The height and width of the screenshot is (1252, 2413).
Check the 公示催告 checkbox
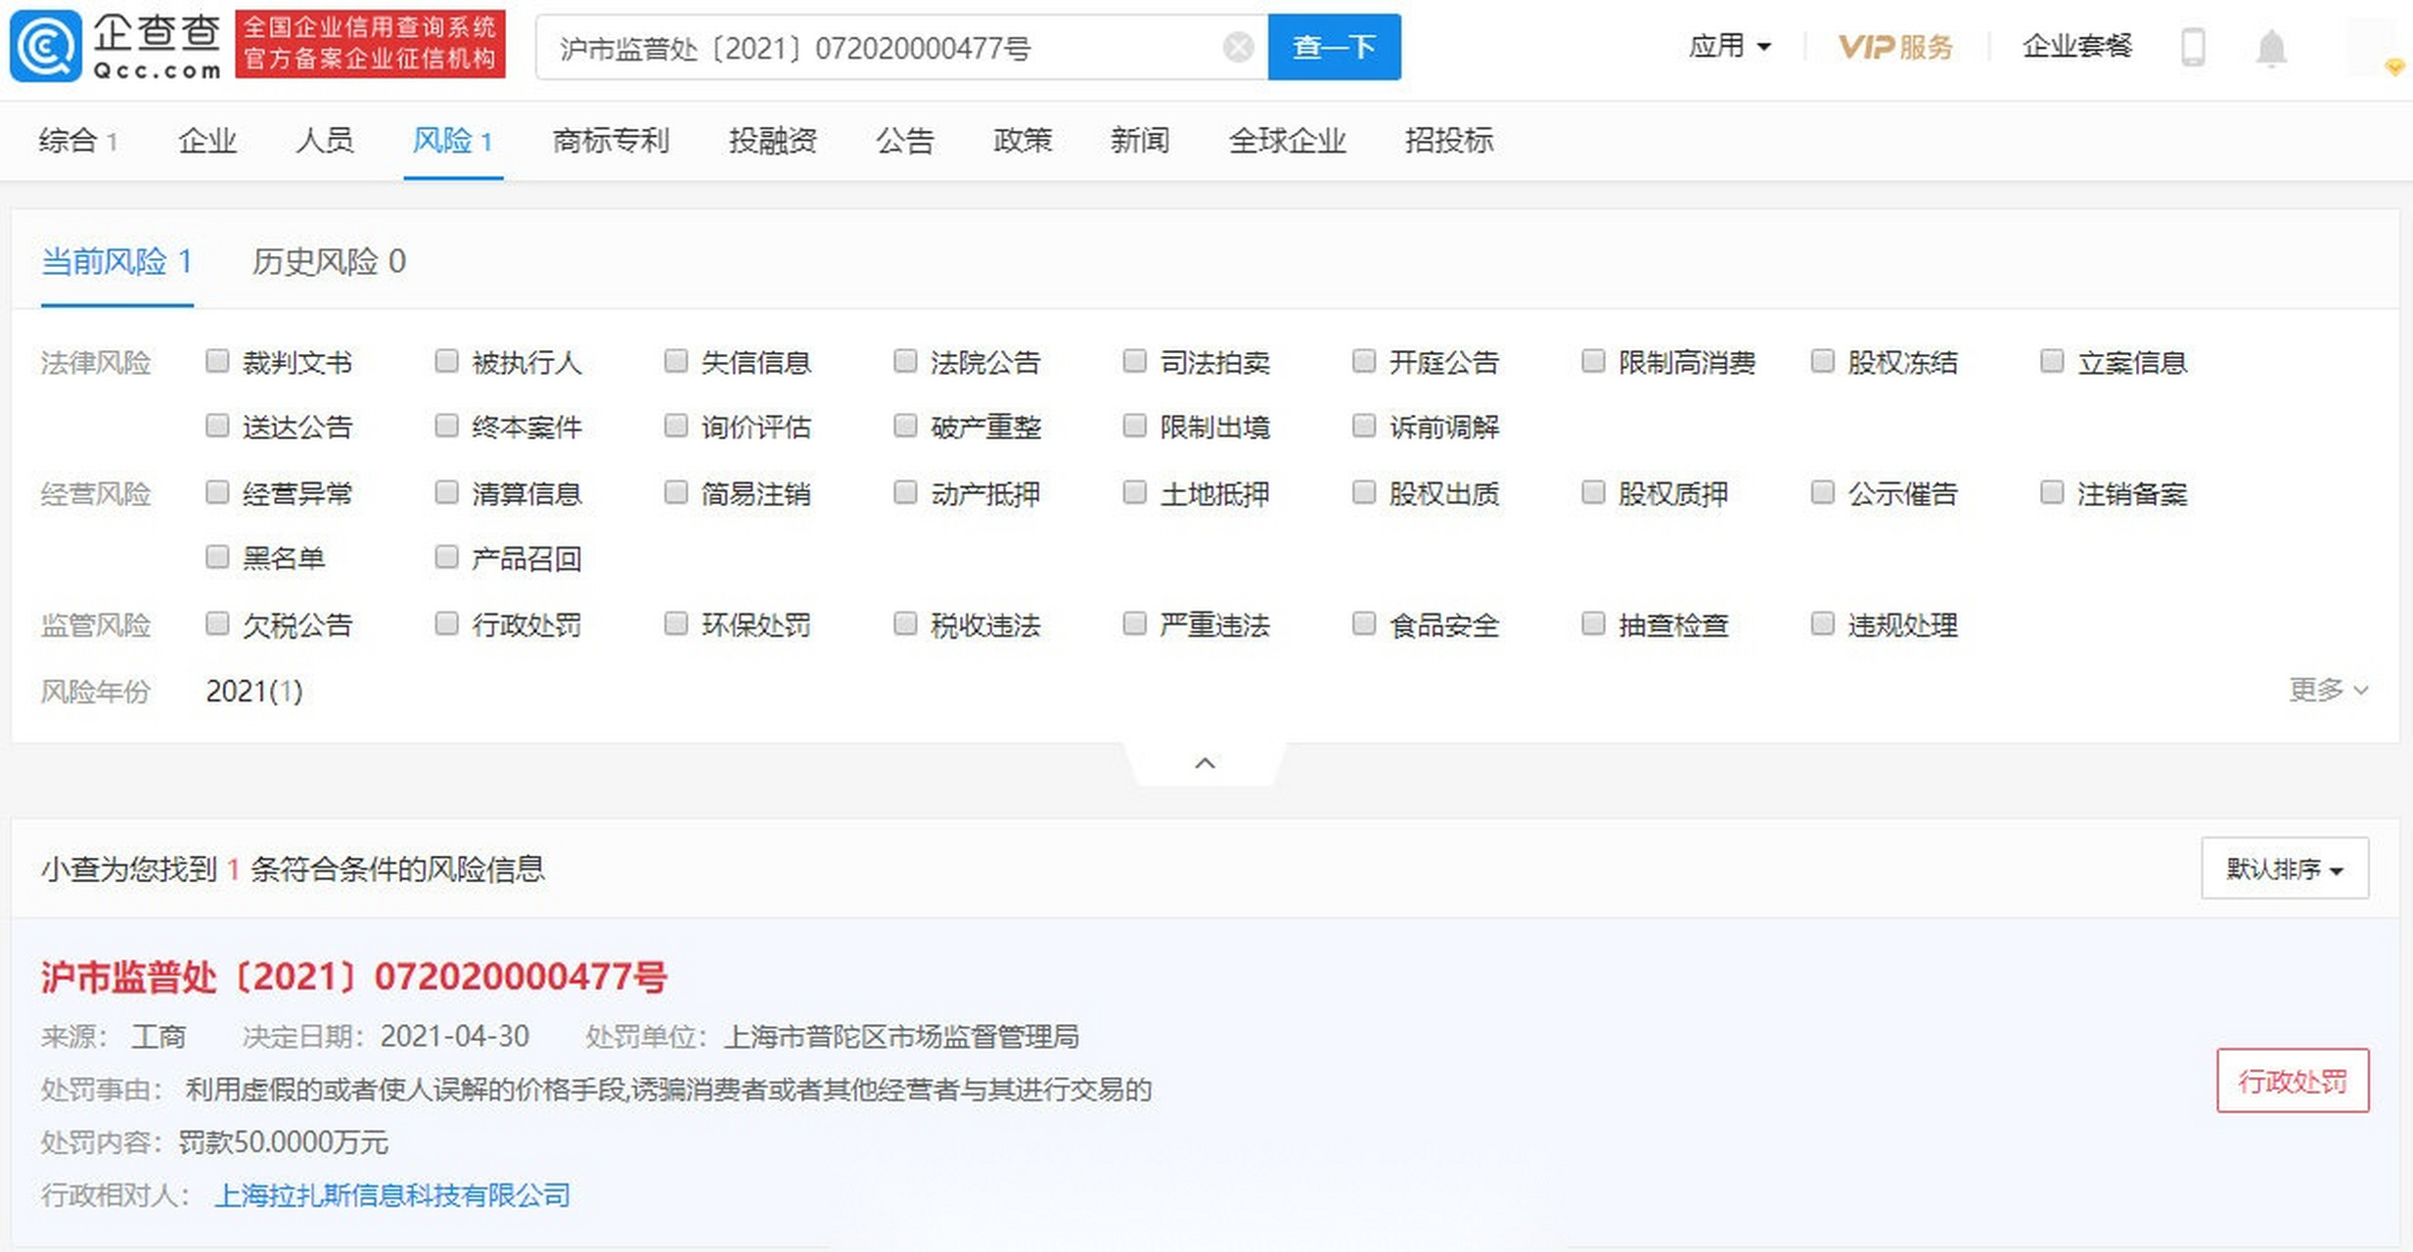pos(1822,492)
